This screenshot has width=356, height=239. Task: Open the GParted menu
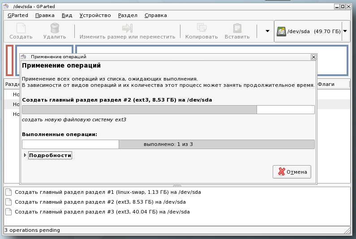click(x=18, y=15)
